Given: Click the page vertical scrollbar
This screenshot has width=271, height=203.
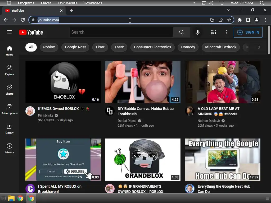Looking at the screenshot, I should click(269, 40).
